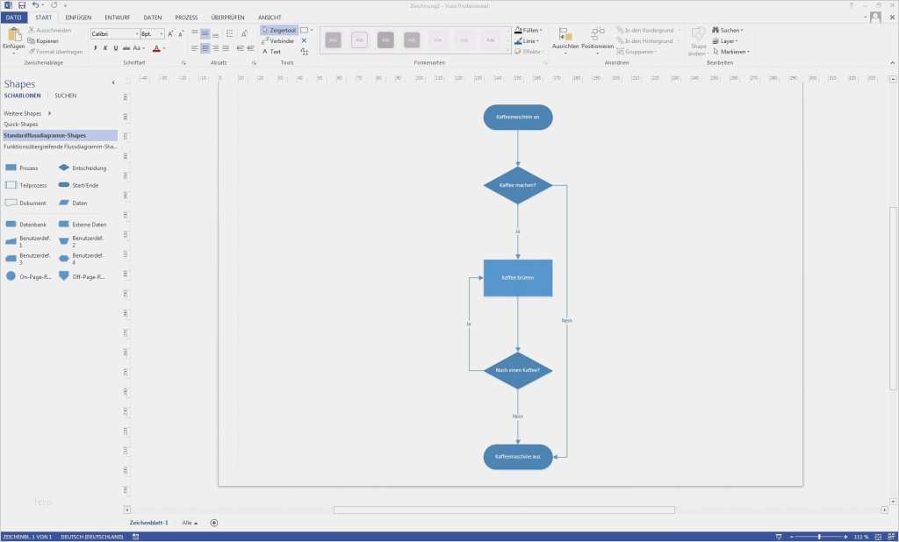Expand the Füllen fill dropdown
The height and width of the screenshot is (542, 899).
pyautogui.click(x=529, y=30)
